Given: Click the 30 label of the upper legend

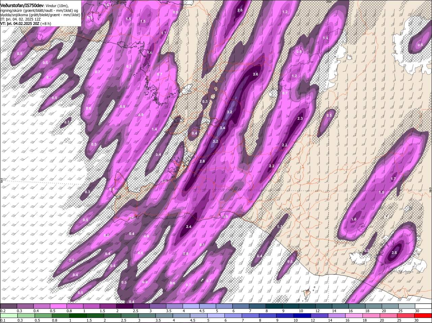Looking at the screenshot, I should point(417,311).
